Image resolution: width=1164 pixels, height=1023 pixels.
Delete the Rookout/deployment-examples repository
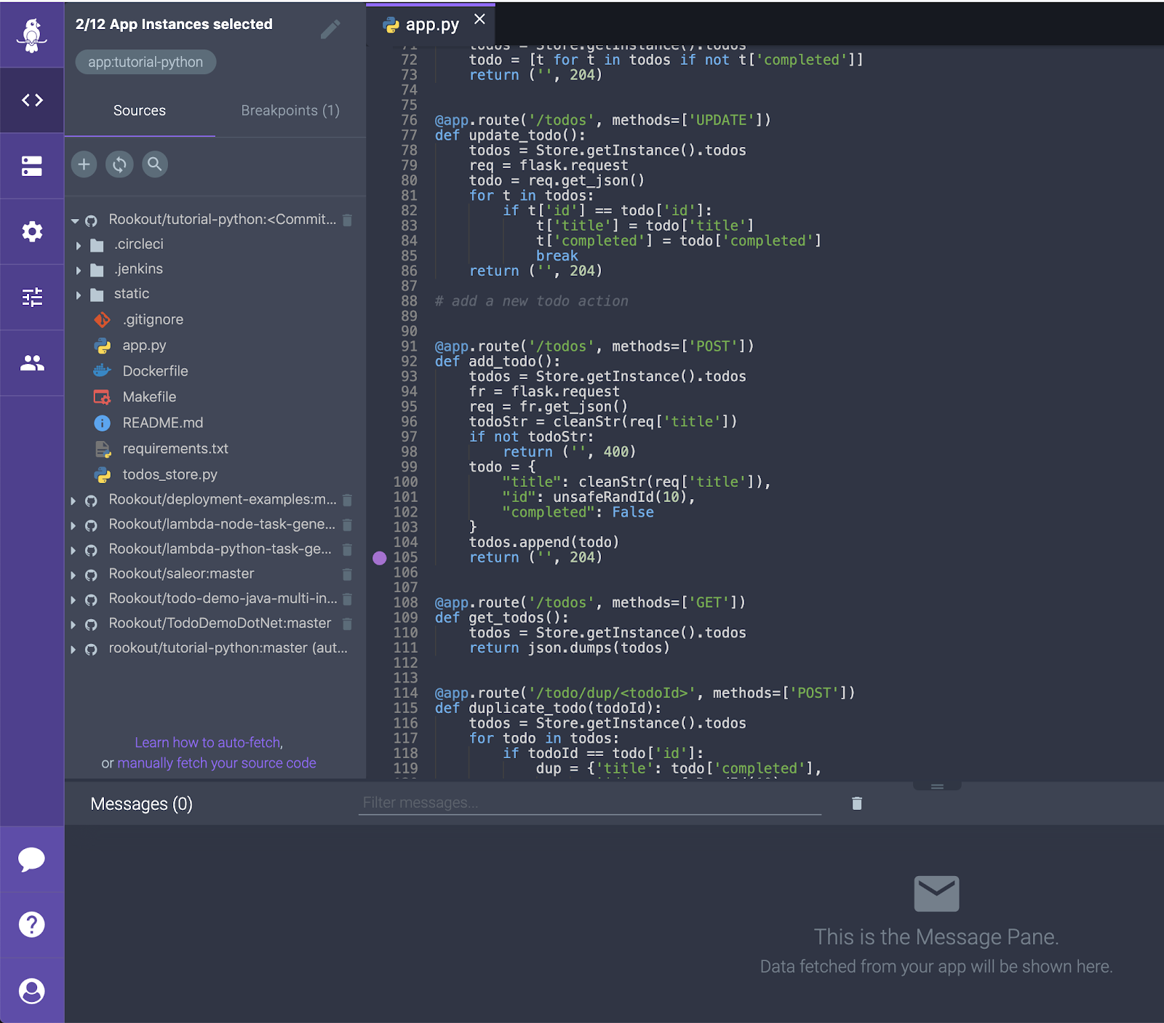(348, 500)
